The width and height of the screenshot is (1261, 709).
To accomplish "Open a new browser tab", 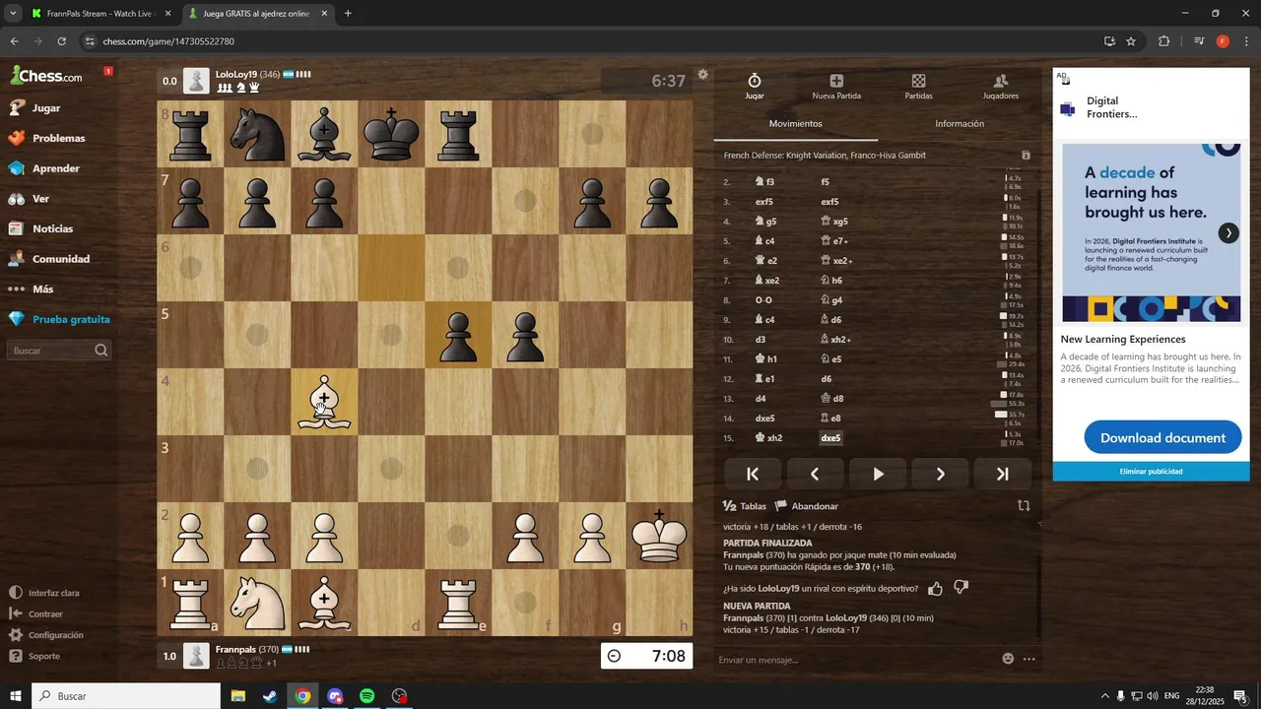I will (348, 14).
